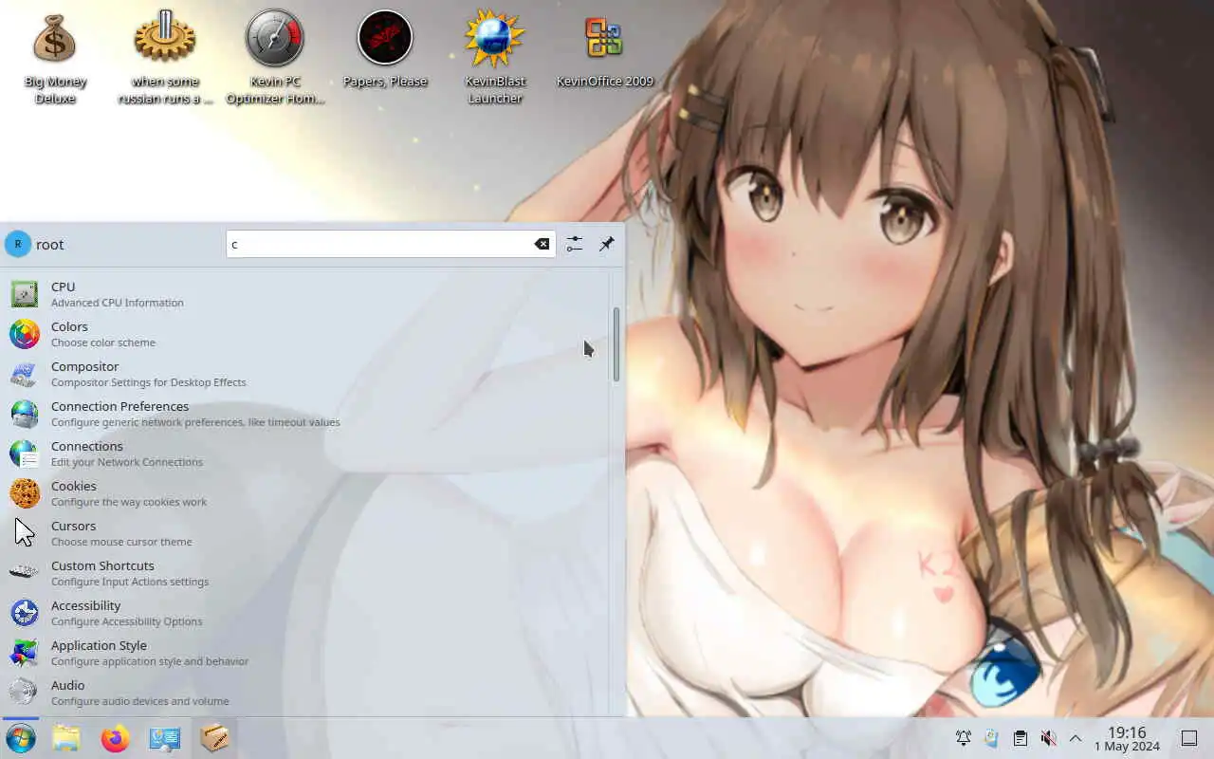Launch Firefox from the taskbar
Viewport: 1214px width, 759px height.
click(x=116, y=738)
